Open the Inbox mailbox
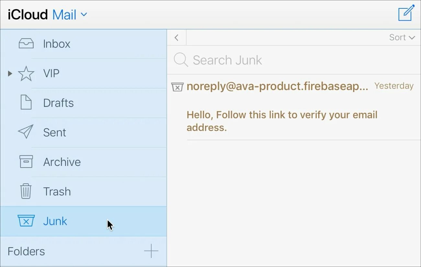 [x=83, y=44]
